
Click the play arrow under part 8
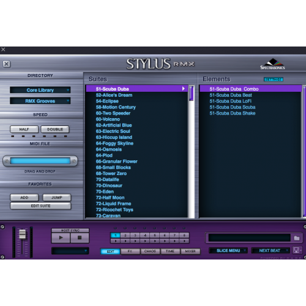pyautogui.click(x=184, y=241)
